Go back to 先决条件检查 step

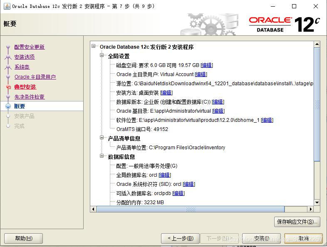click(x=30, y=97)
